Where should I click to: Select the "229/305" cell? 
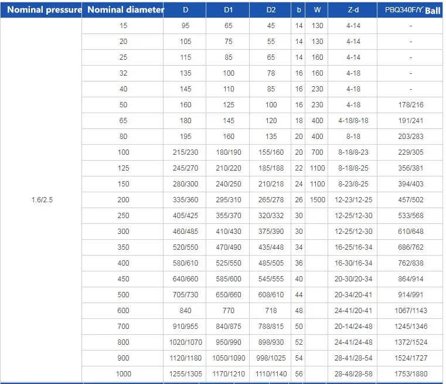point(410,152)
